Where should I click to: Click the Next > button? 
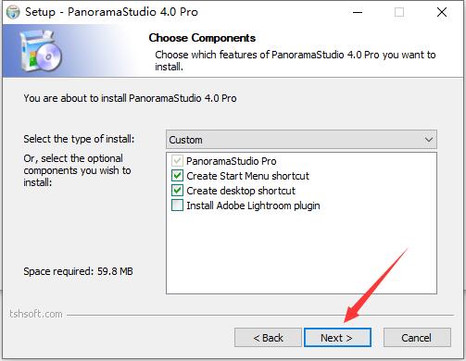coord(337,338)
